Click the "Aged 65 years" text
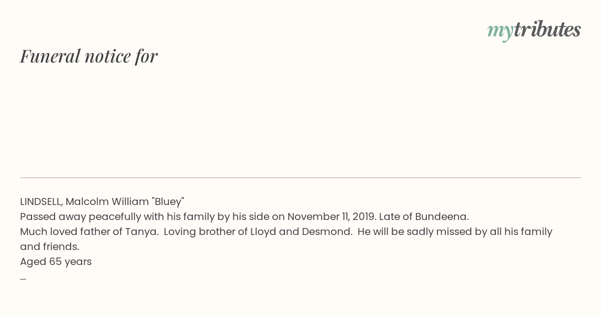Image resolution: width=601 pixels, height=315 pixels. 56,262
